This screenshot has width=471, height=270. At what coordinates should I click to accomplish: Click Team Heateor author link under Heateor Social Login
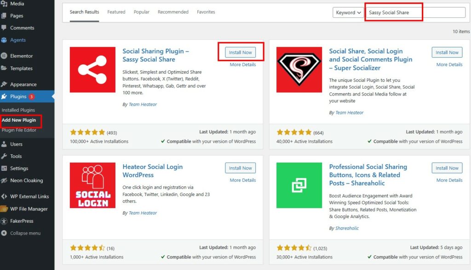[x=143, y=213]
